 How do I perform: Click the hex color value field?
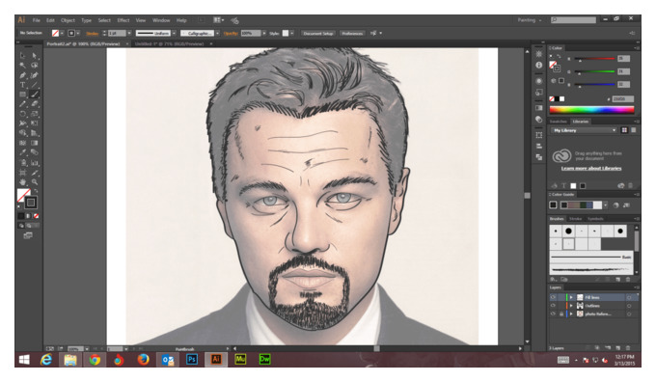pos(622,98)
